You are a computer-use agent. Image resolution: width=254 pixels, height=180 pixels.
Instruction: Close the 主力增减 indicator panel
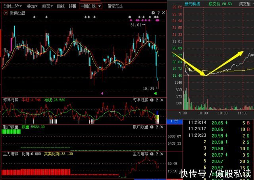click(x=162, y=154)
